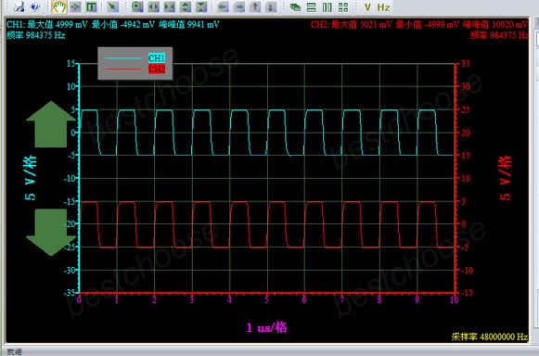Click the CH1 最大值 4999 mV readout
539x356 pixels.
coord(58,24)
